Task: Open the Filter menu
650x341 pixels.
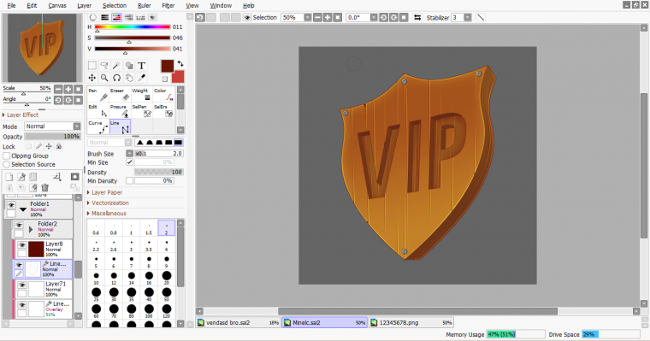Action: [x=168, y=5]
